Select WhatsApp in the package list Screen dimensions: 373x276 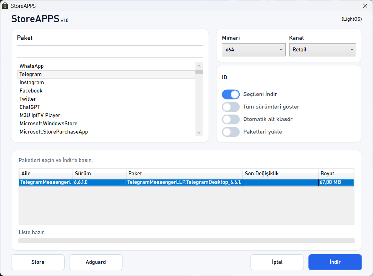[107, 66]
